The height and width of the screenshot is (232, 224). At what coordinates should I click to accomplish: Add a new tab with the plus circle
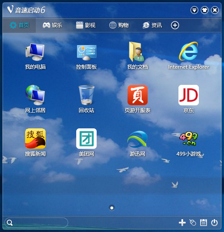175,25
